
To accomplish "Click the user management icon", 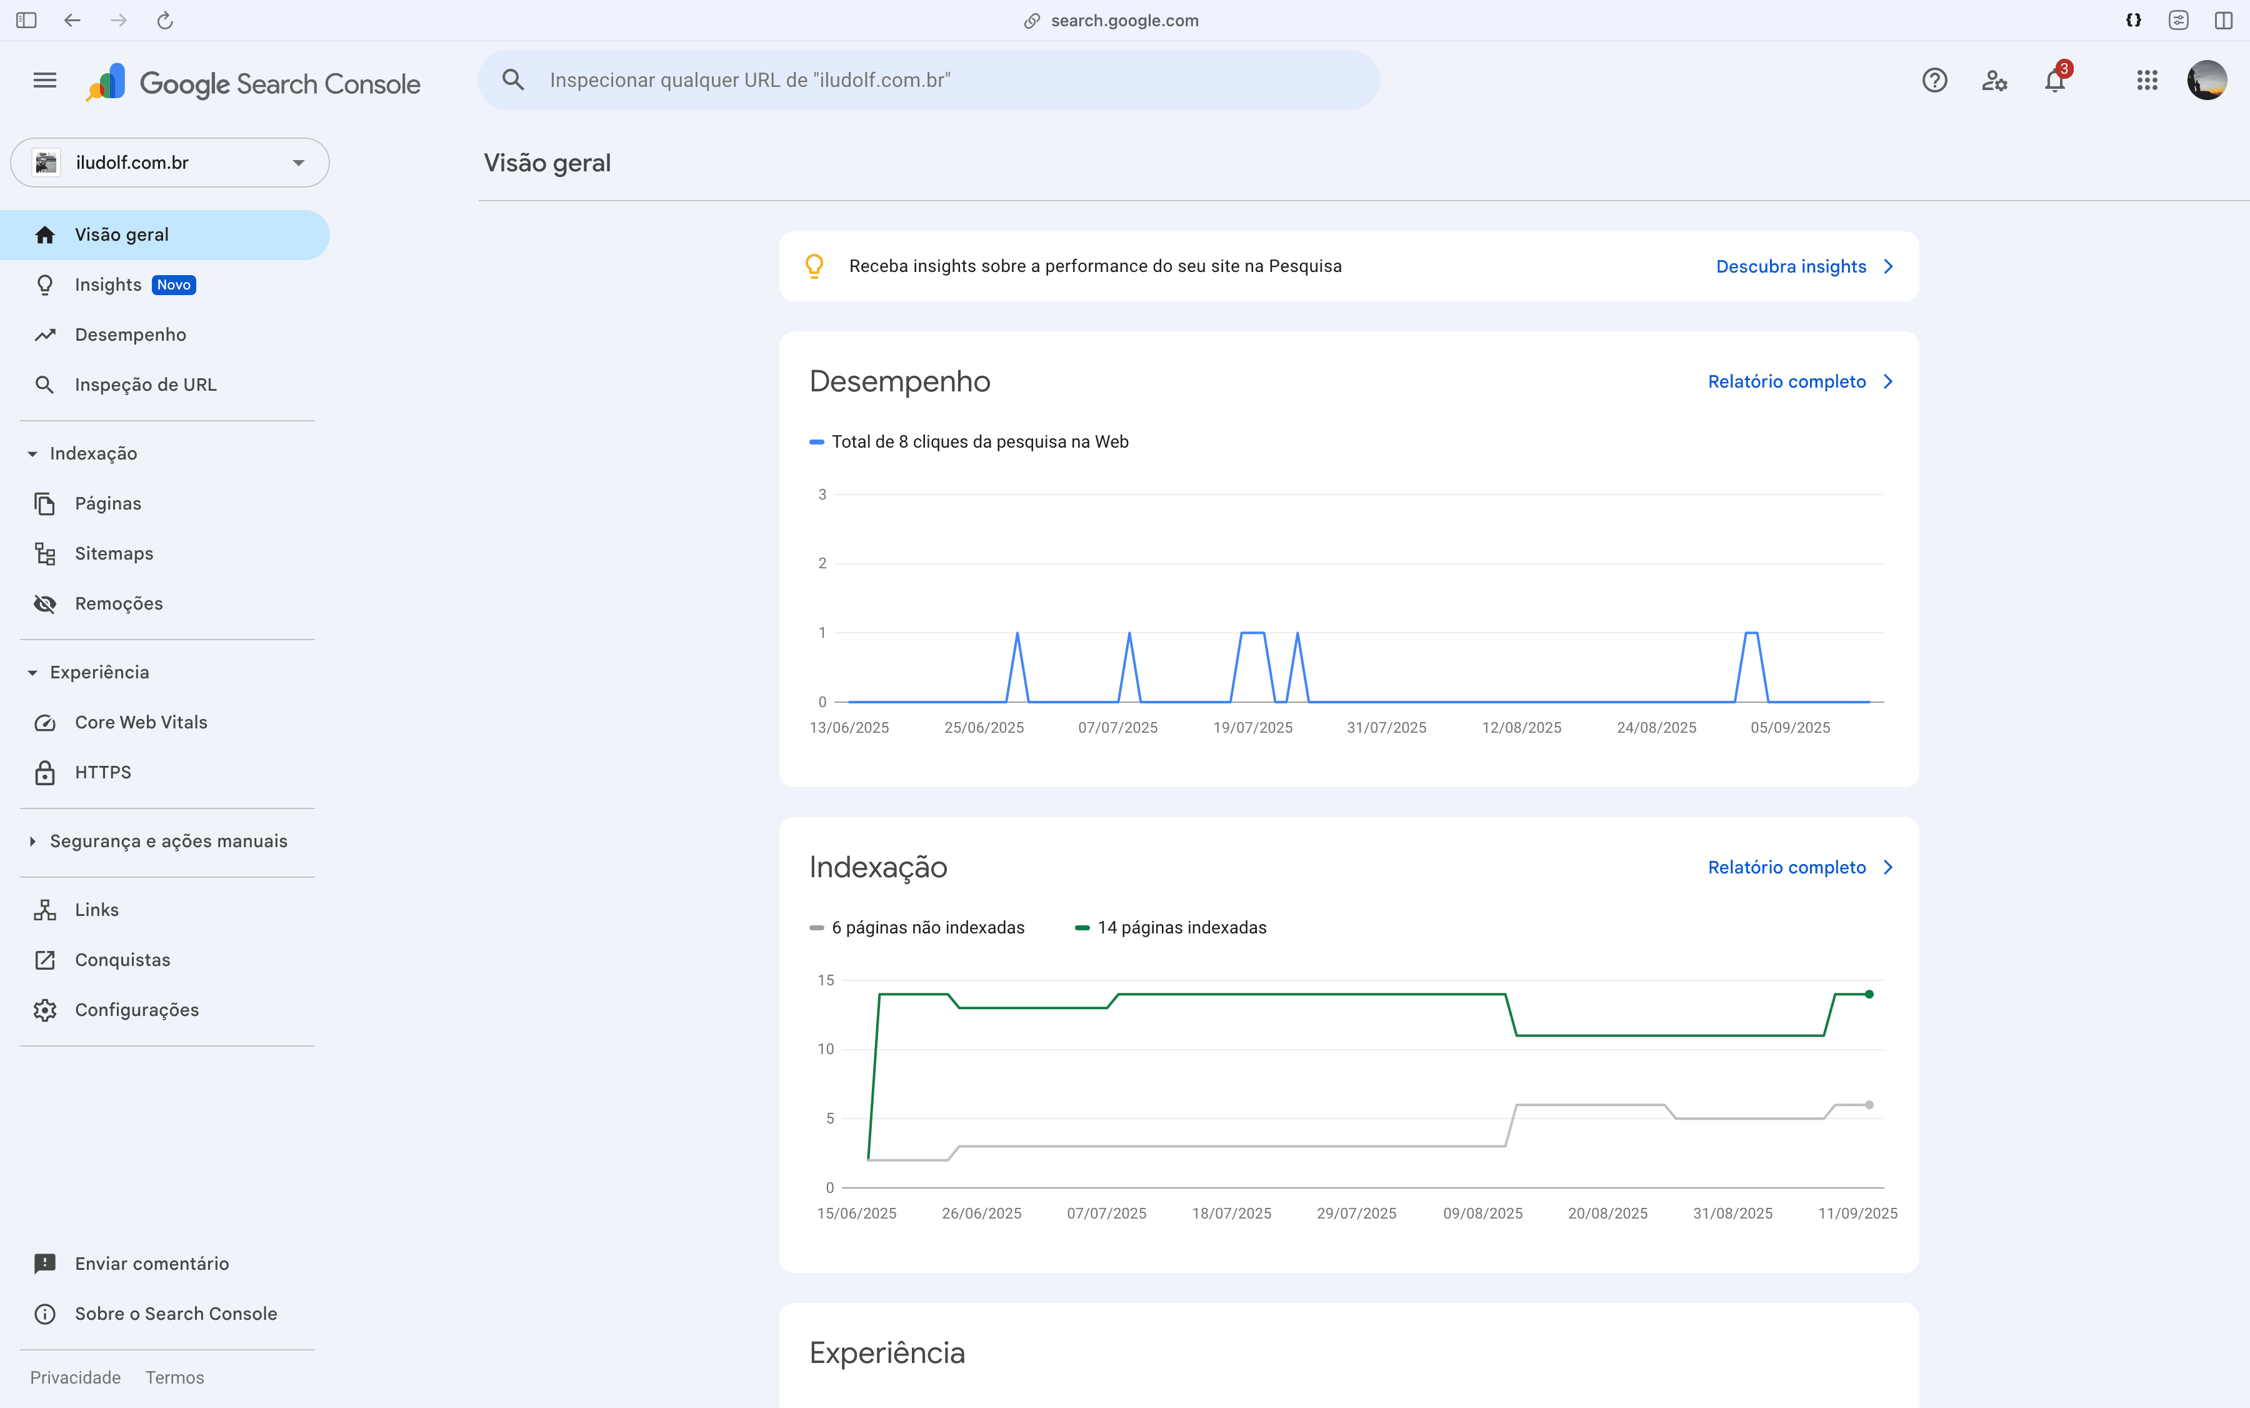I will 1993,80.
